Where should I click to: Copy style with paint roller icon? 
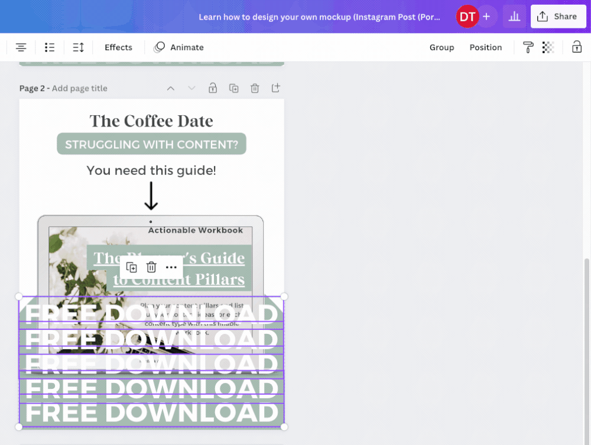coord(528,47)
